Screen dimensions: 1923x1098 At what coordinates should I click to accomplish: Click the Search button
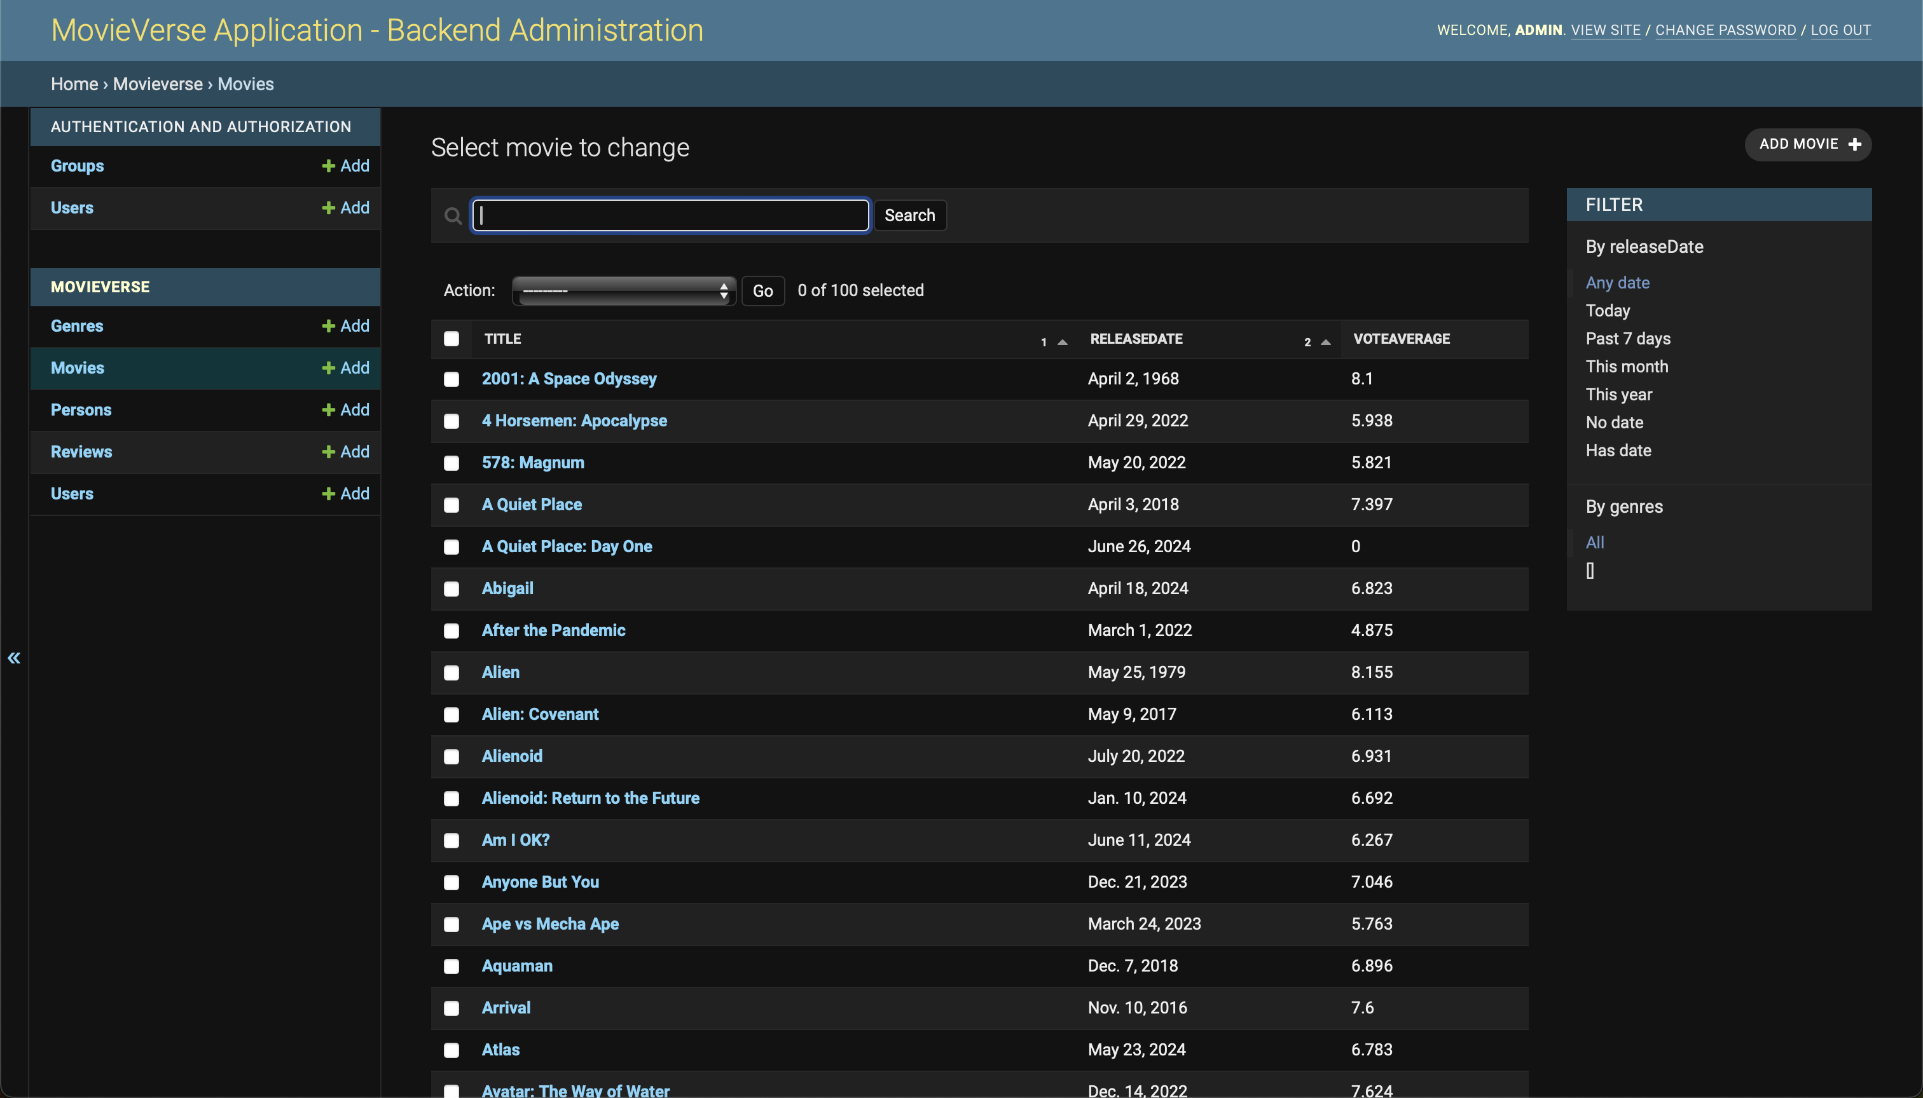[909, 215]
